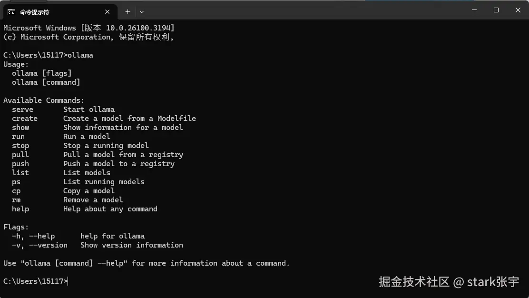
Task: Click the 'Available Commands:' heading
Action: [44, 100]
